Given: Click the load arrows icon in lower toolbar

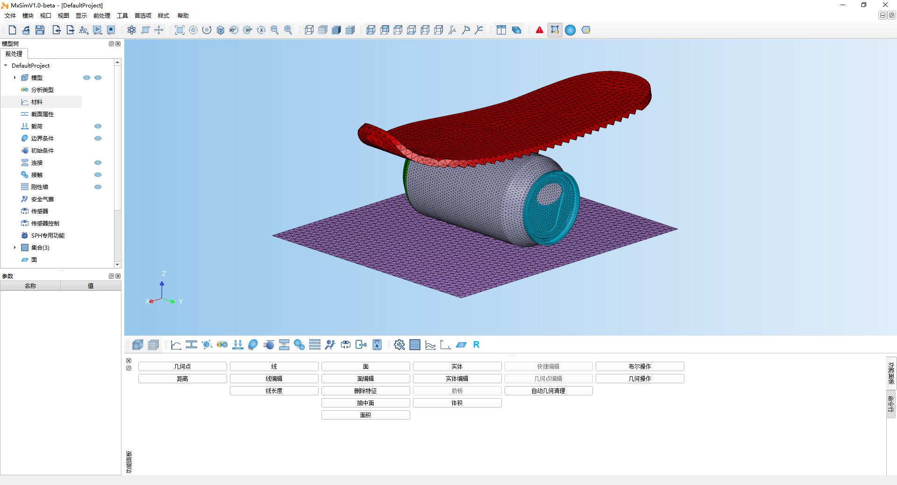Looking at the screenshot, I should click(238, 344).
